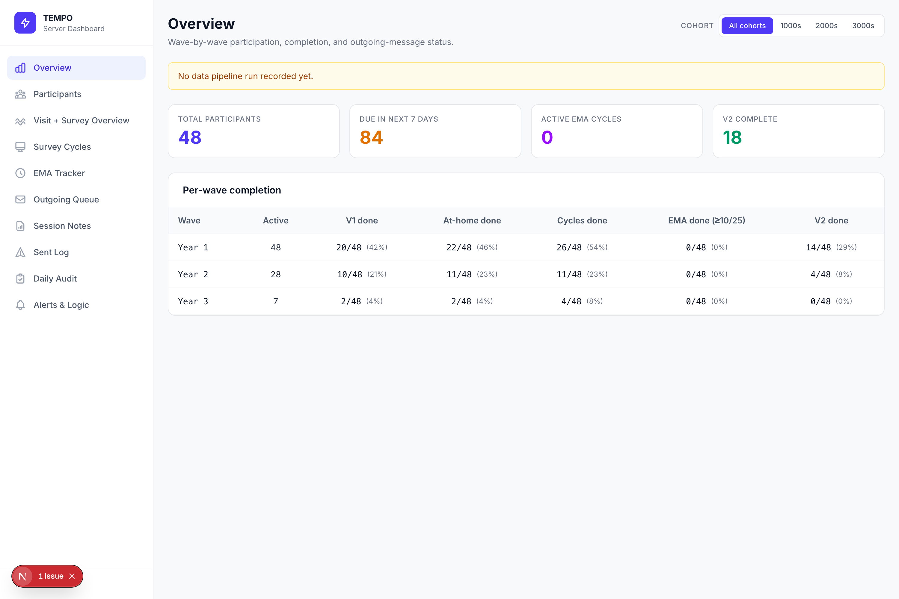Click the Sent Log triangle icon
Screen dimensions: 899x599
coord(20,252)
